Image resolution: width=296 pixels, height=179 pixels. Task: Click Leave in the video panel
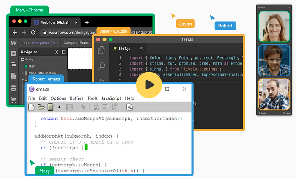(x=287, y=113)
